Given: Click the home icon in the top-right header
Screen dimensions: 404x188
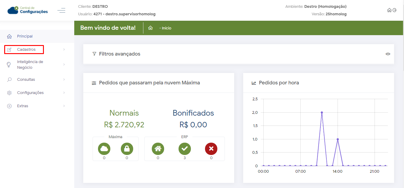Looking at the screenshot, I should (389, 10).
